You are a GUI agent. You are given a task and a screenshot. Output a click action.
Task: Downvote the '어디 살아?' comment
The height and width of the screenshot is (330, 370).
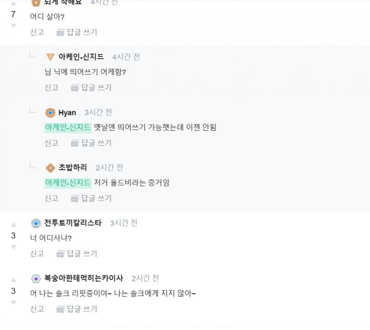click(x=13, y=25)
